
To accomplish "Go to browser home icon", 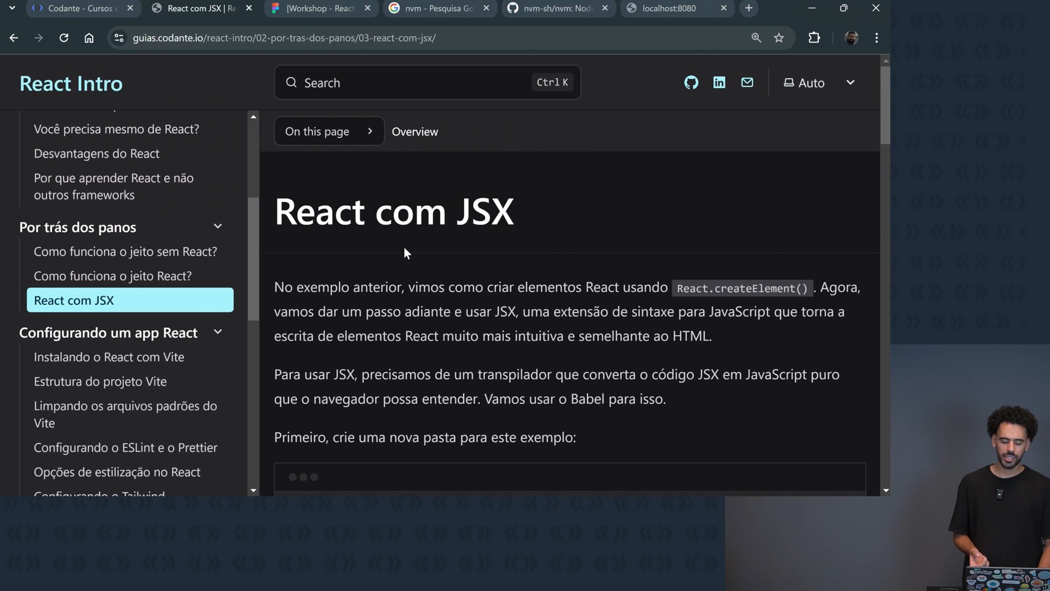I will click(89, 38).
